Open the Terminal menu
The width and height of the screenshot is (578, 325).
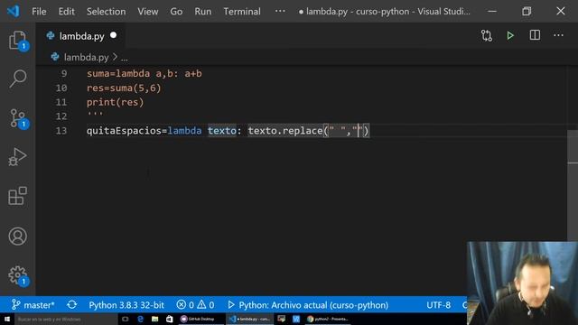242,12
